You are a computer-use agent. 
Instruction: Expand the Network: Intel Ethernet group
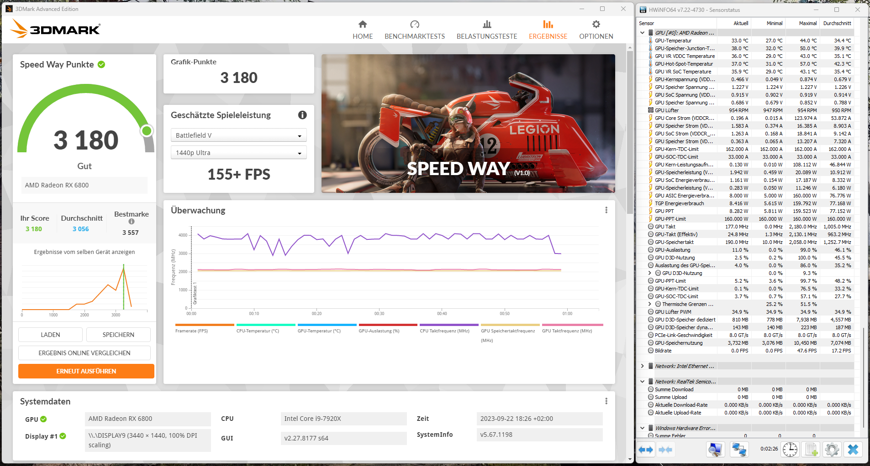coord(643,366)
